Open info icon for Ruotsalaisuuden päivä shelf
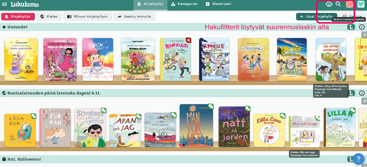Image resolution: width=367 pixels, height=167 pixels. pyautogui.click(x=362, y=93)
